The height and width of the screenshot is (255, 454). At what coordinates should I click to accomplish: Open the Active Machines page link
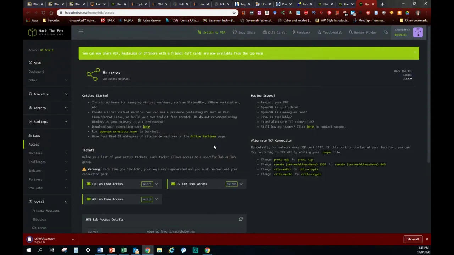pyautogui.click(x=203, y=136)
